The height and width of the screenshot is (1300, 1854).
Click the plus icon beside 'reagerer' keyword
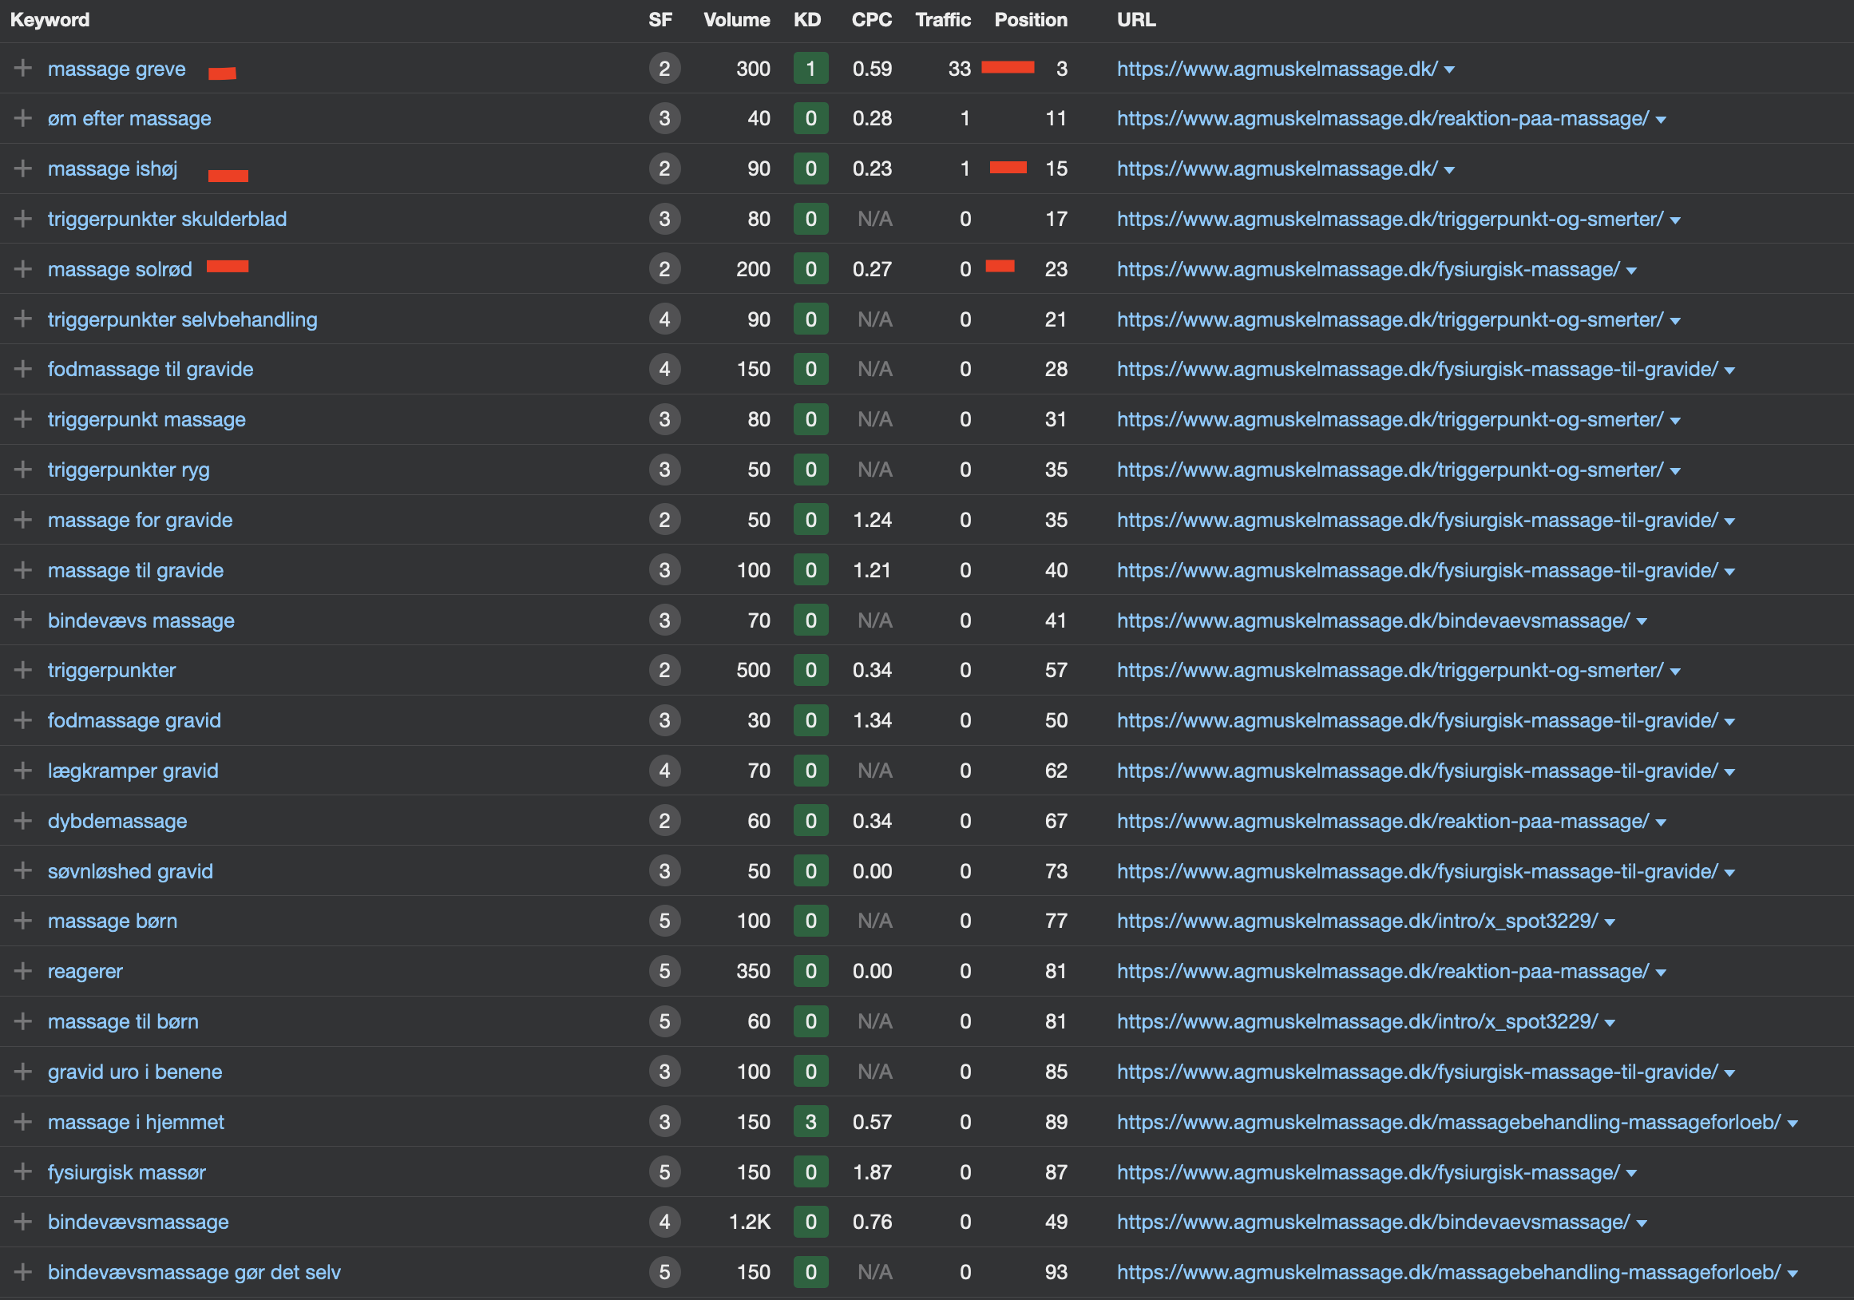pyautogui.click(x=22, y=971)
